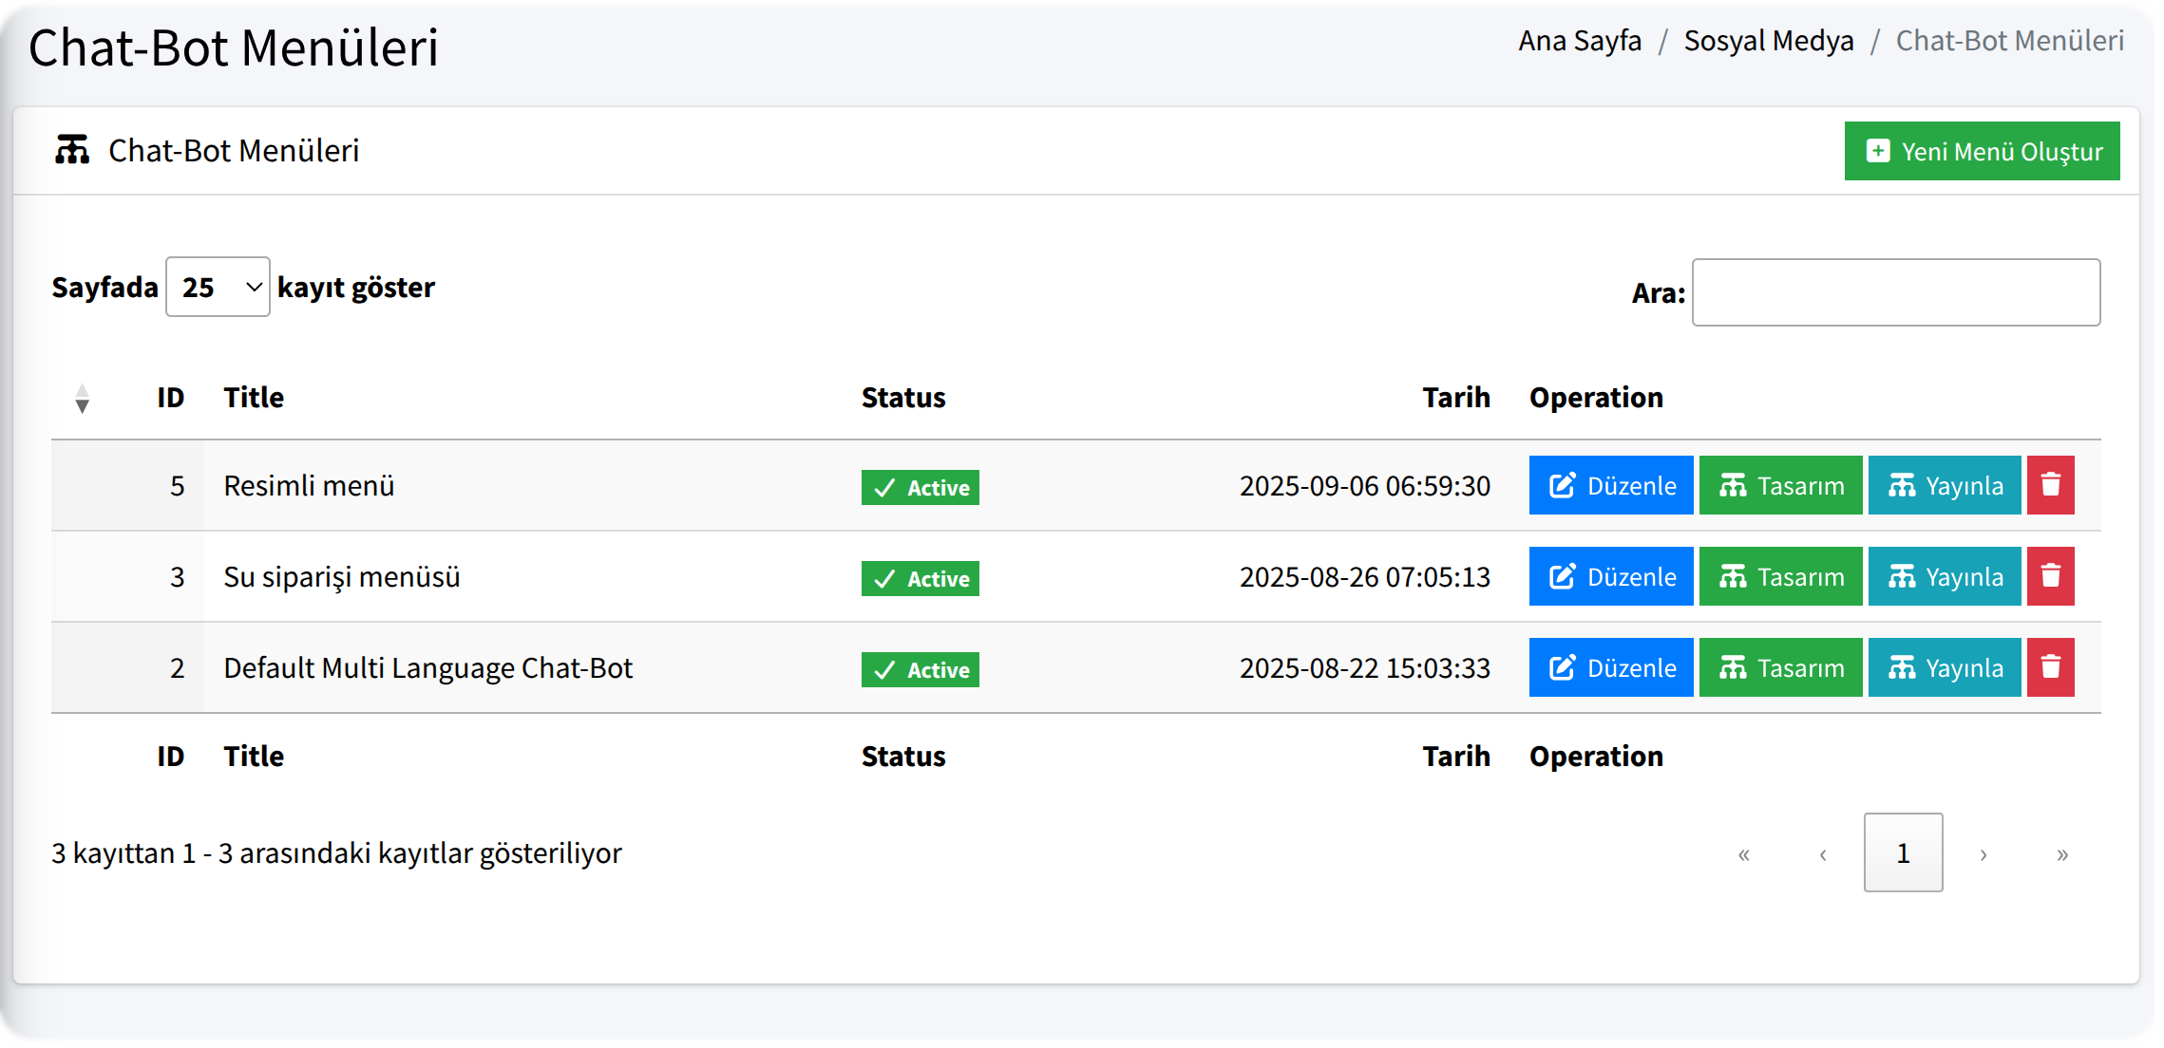This screenshot has height=1048, width=2164.
Task: Sort table by Tarih column header
Action: point(1455,398)
